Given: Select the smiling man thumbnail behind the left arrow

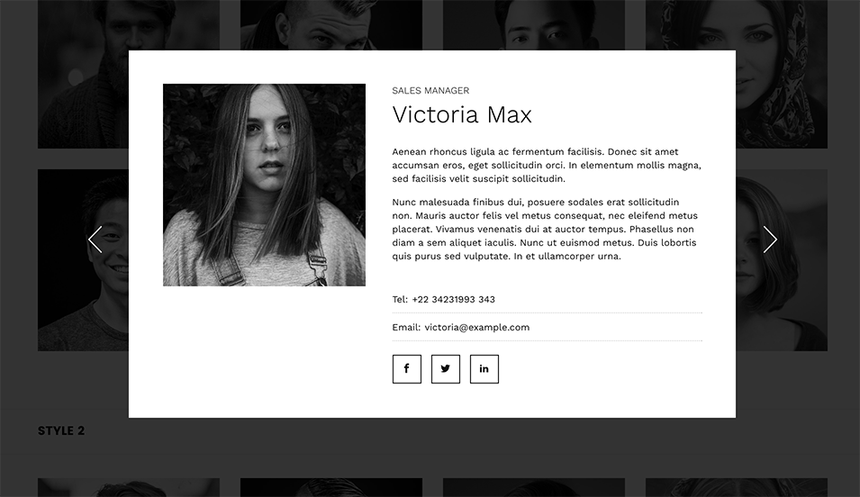Looking at the screenshot, I should [x=83, y=260].
